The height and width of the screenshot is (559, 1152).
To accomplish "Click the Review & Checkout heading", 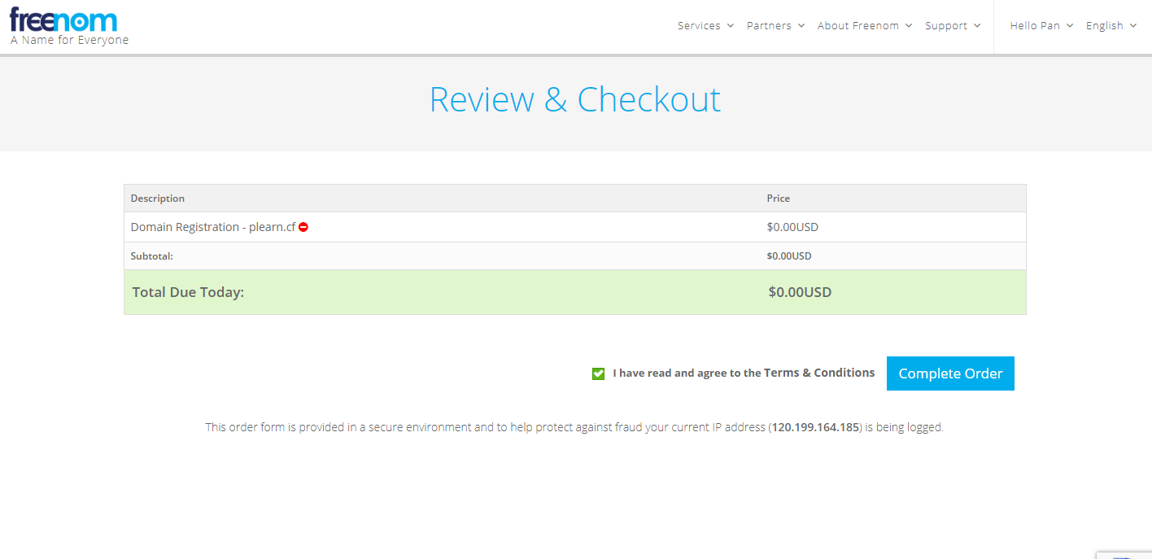I will click(575, 99).
